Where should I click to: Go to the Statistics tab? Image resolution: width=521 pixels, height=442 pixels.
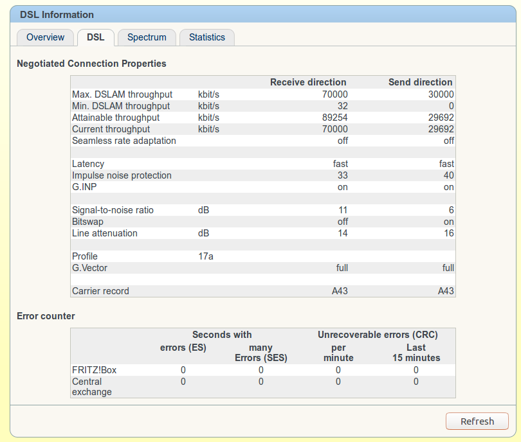point(206,37)
